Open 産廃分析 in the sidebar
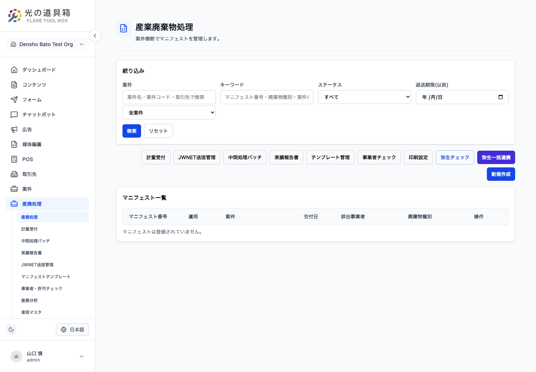 click(52, 301)
